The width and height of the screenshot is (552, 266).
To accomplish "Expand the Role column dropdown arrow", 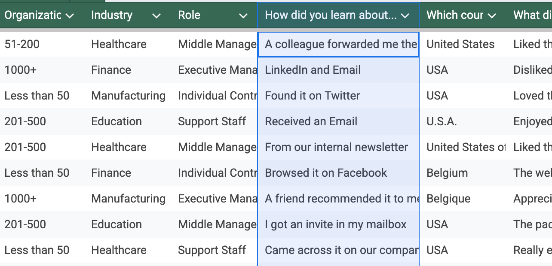I will coord(243,16).
